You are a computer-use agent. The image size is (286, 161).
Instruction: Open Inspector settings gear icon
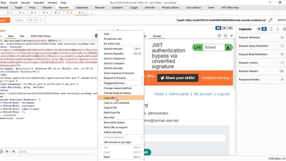point(284,29)
